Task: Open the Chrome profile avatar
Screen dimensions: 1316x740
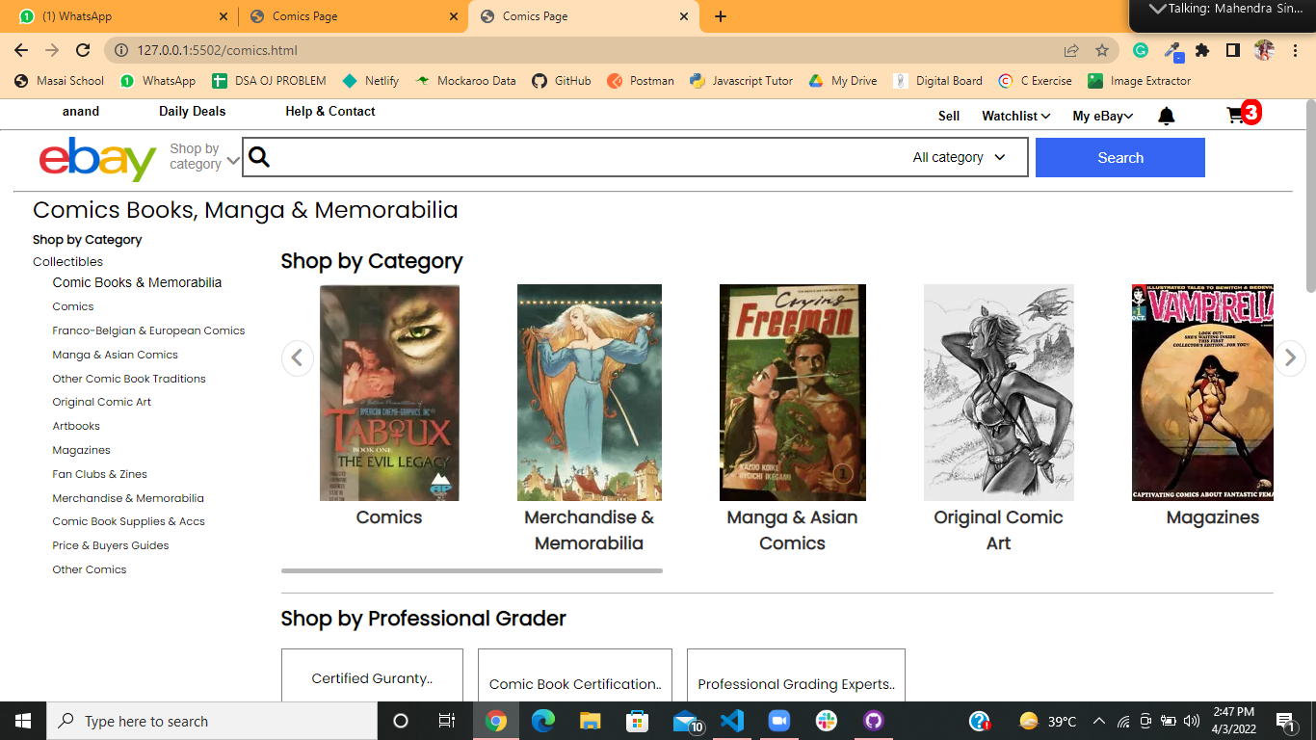Action: point(1264,50)
